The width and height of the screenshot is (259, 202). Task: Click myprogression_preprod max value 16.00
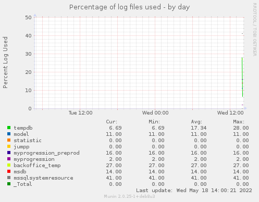coord(241,153)
